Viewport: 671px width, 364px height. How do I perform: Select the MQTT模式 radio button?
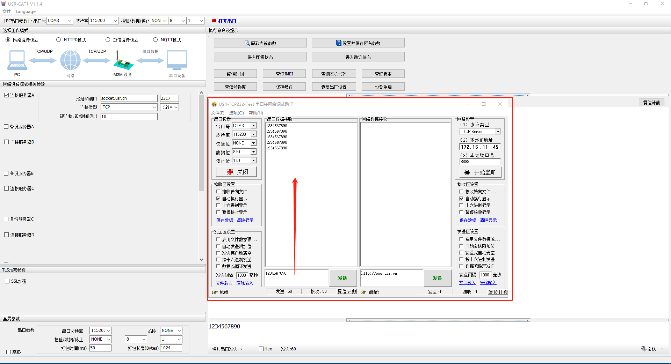(156, 40)
